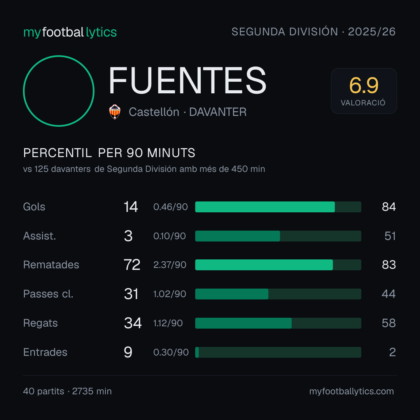Click the Gols percentile value 84

pos(388,207)
